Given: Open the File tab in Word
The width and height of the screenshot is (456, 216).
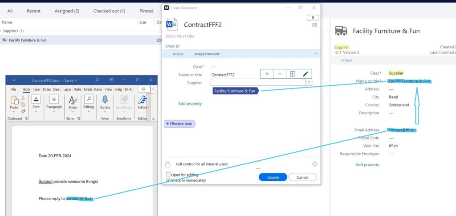Looking at the screenshot, I should pos(13,89).
